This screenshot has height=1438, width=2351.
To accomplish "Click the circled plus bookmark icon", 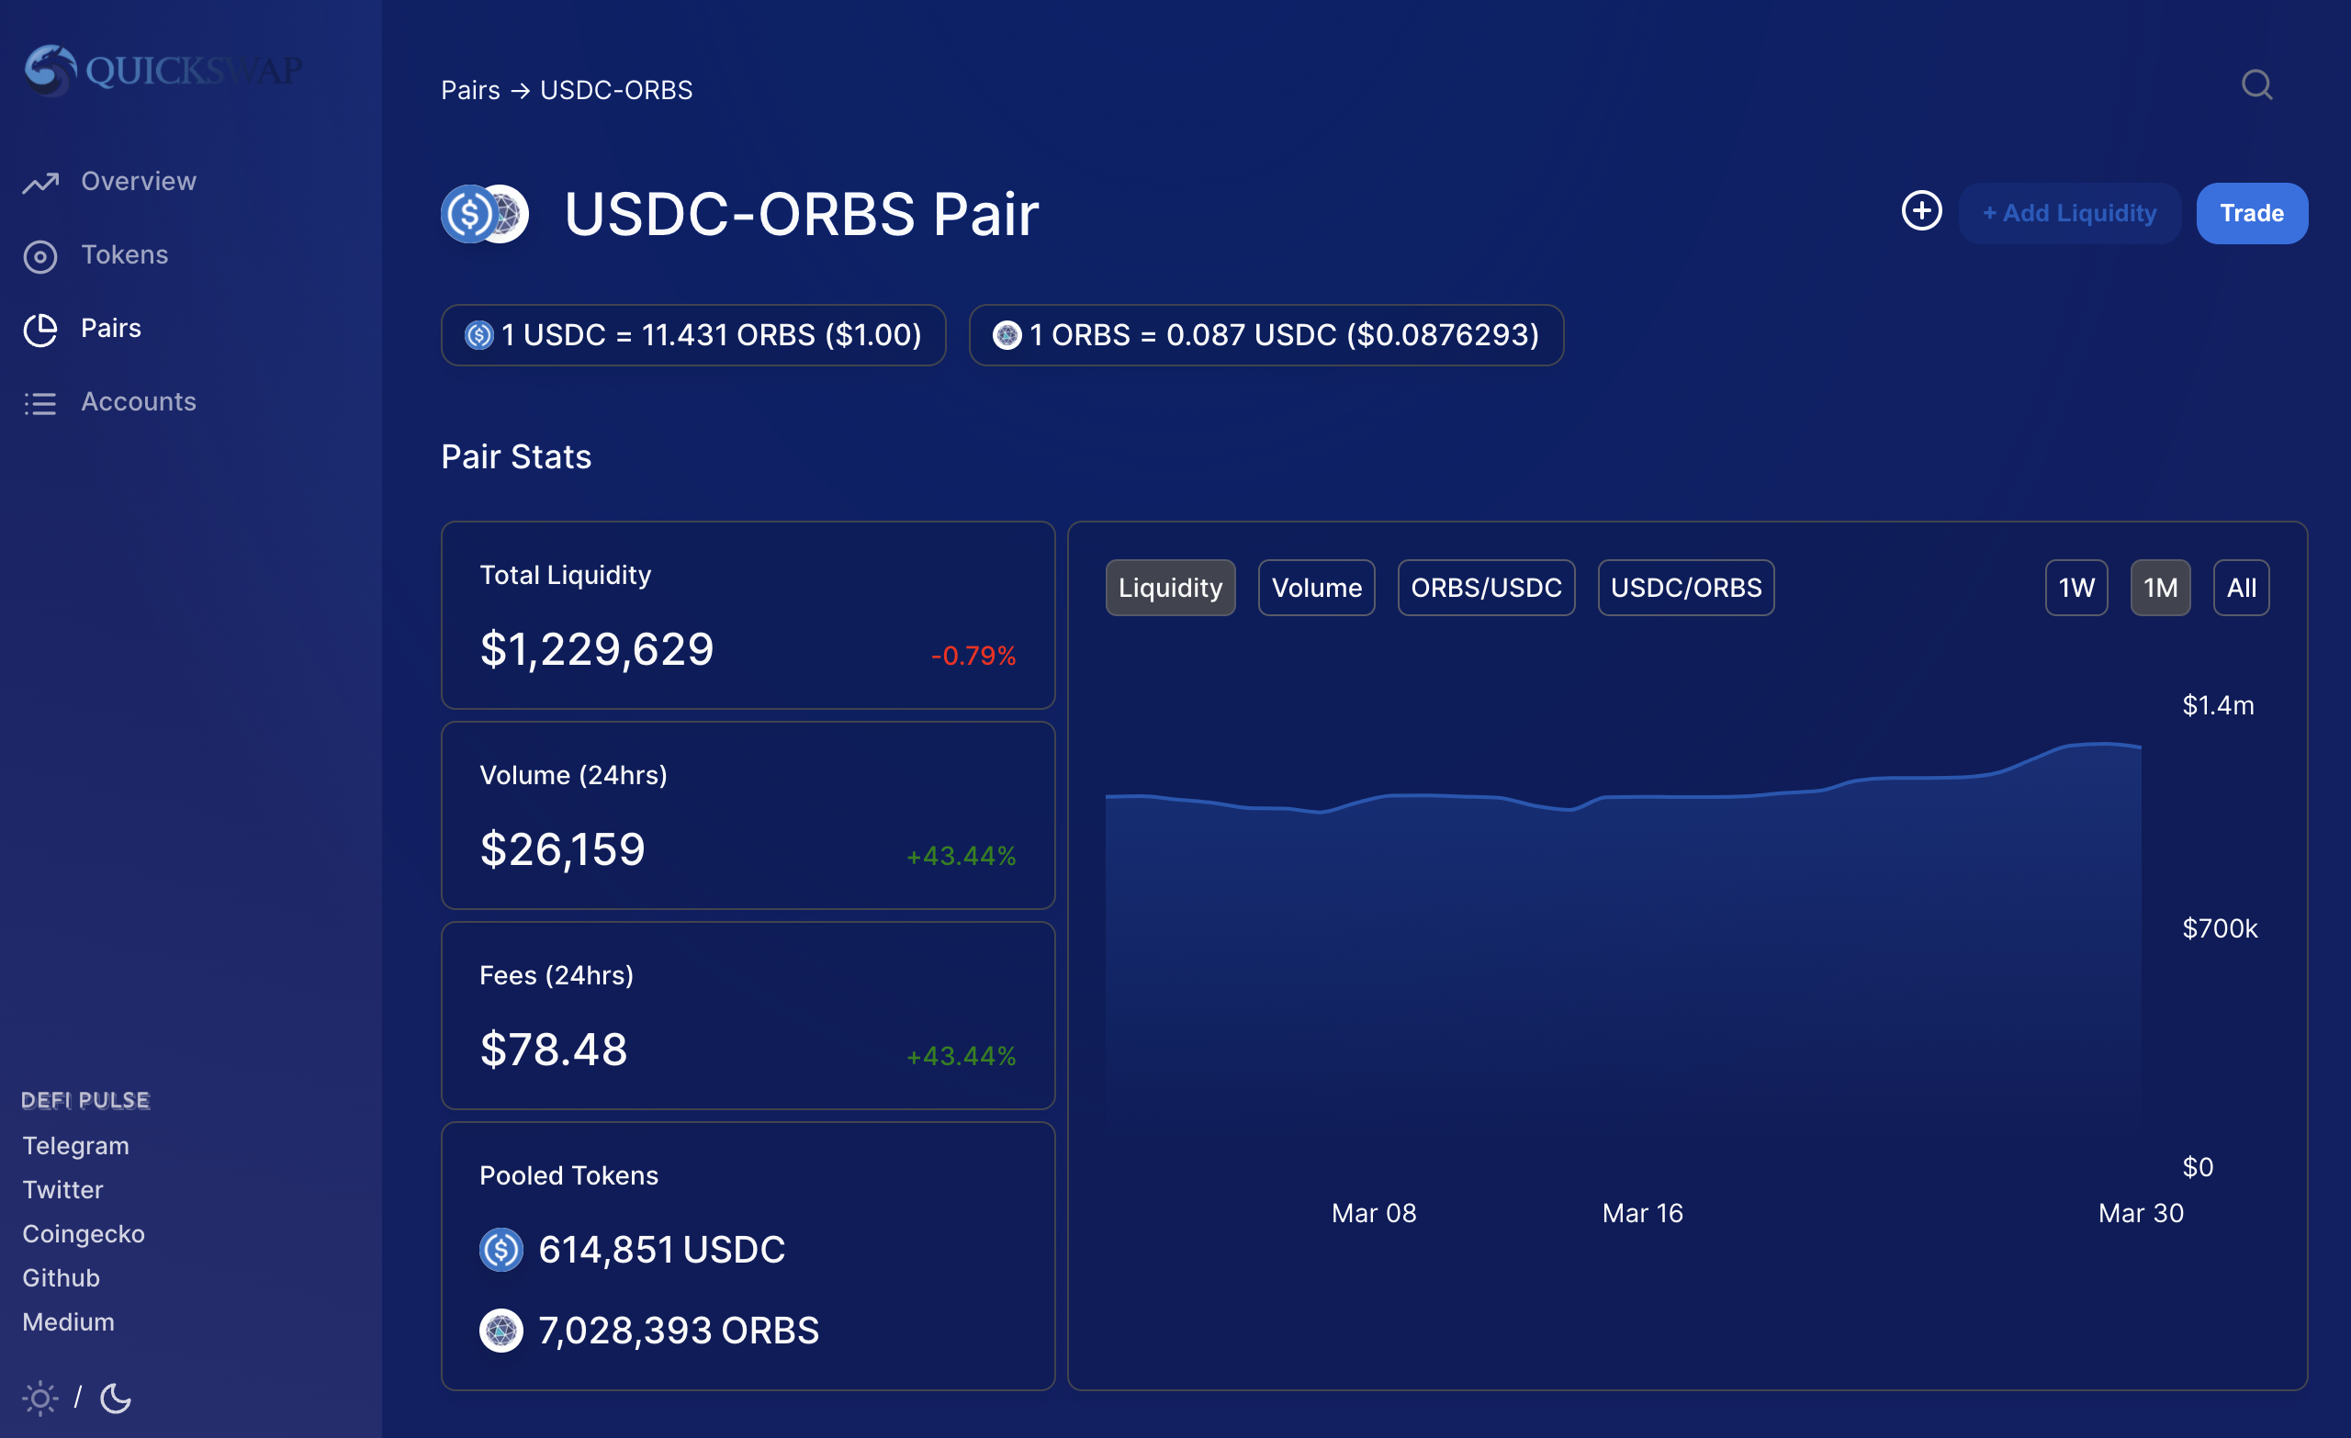I will [x=1920, y=211].
